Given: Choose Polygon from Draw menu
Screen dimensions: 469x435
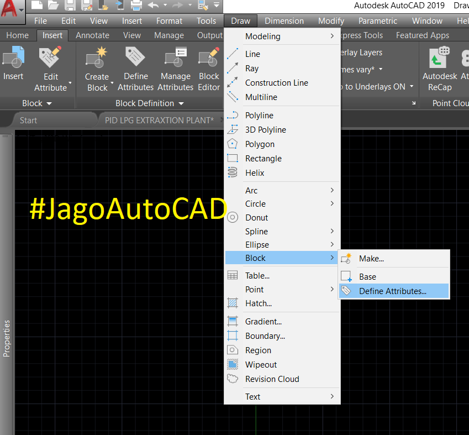Looking at the screenshot, I should (x=282, y=144).
